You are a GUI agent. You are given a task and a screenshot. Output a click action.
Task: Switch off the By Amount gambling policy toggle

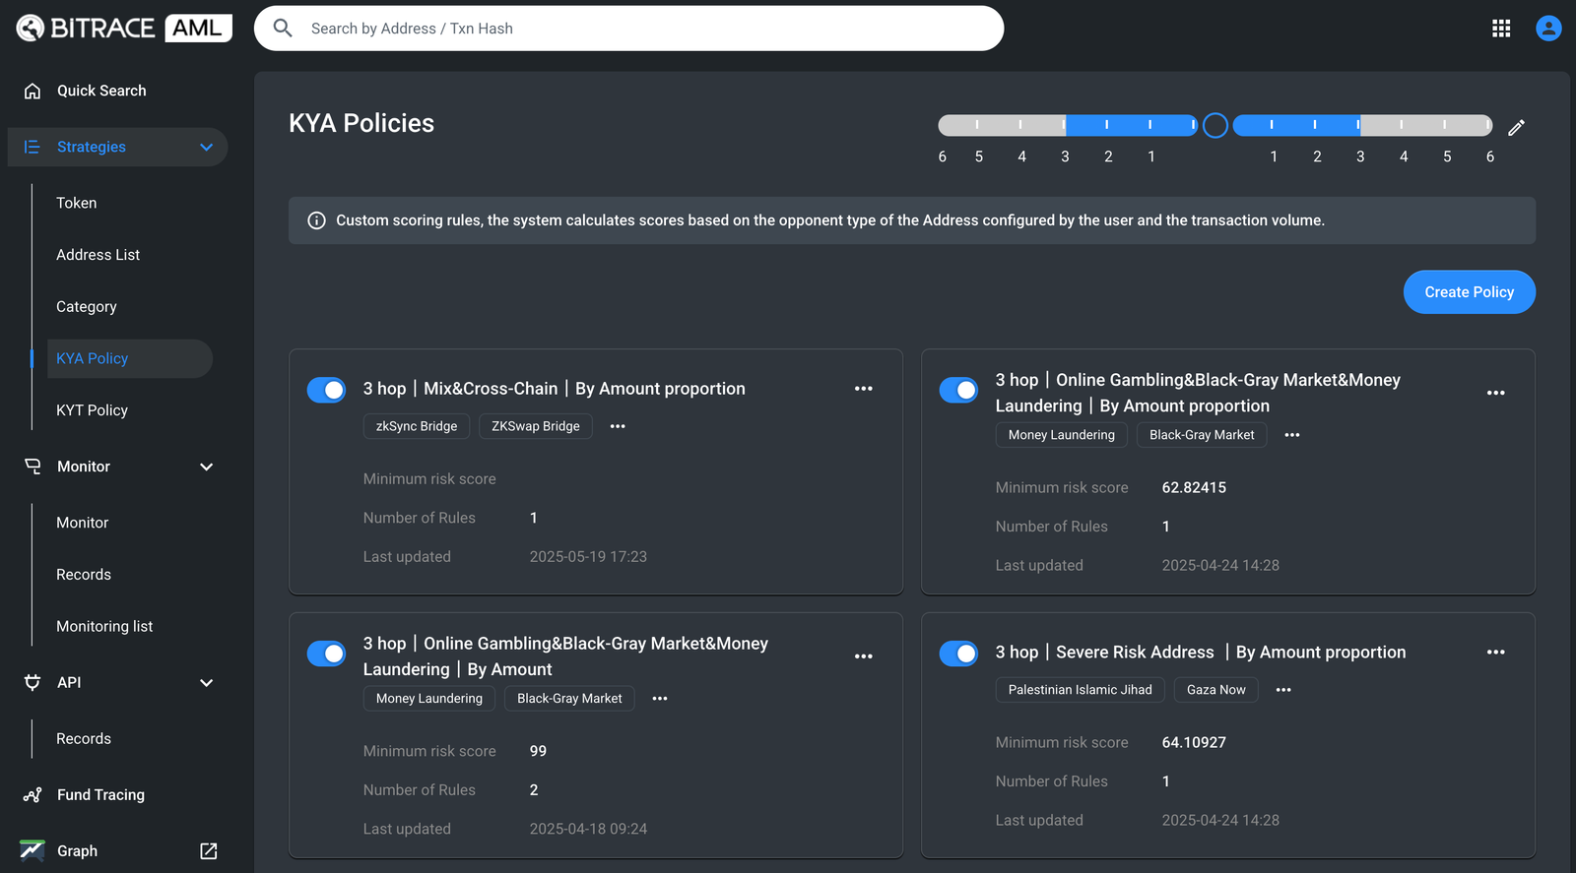(326, 654)
